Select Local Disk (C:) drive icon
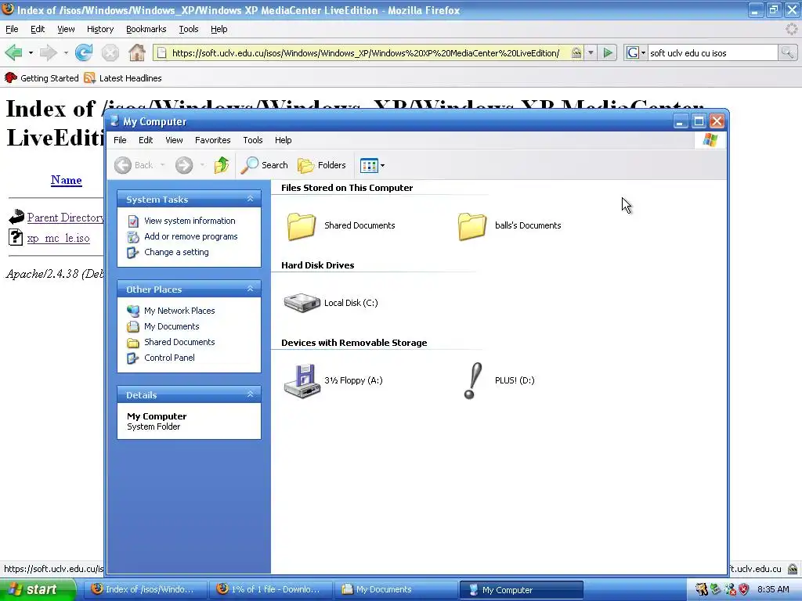This screenshot has height=601, width=802. 302,303
